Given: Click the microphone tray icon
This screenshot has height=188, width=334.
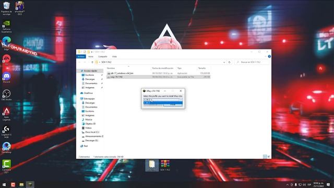Looking at the screenshot, I should pyautogui.click(x=296, y=184).
